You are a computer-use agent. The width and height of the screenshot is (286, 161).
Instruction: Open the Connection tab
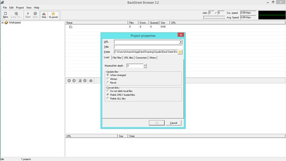tap(141, 58)
